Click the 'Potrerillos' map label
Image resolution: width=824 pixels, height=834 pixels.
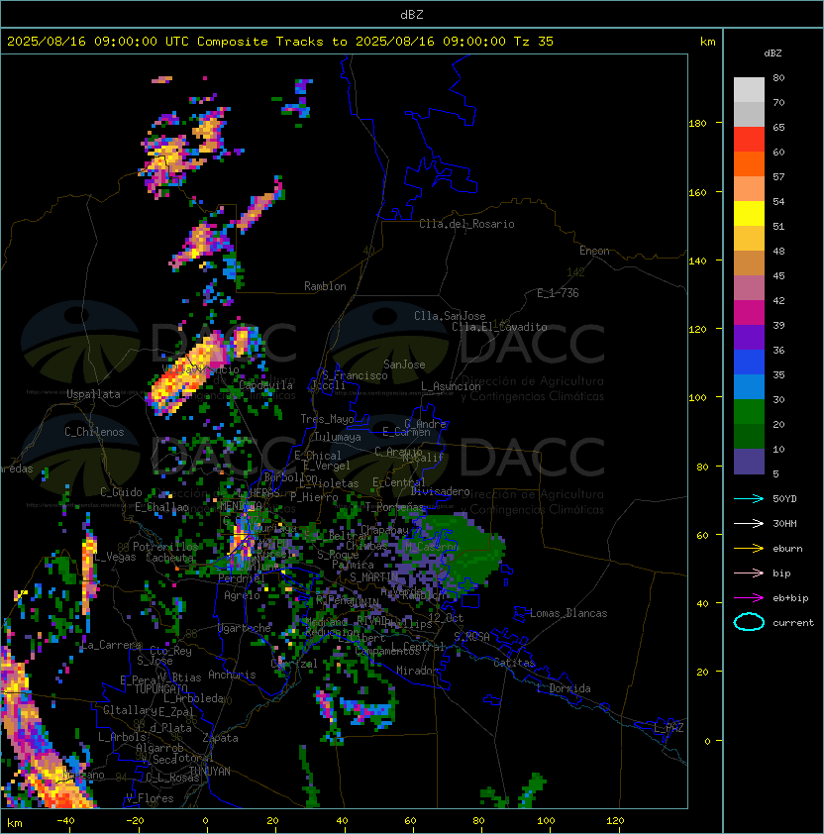(x=165, y=547)
